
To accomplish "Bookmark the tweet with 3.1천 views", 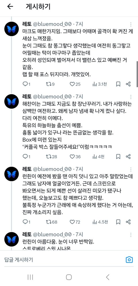I will point(118,84).
